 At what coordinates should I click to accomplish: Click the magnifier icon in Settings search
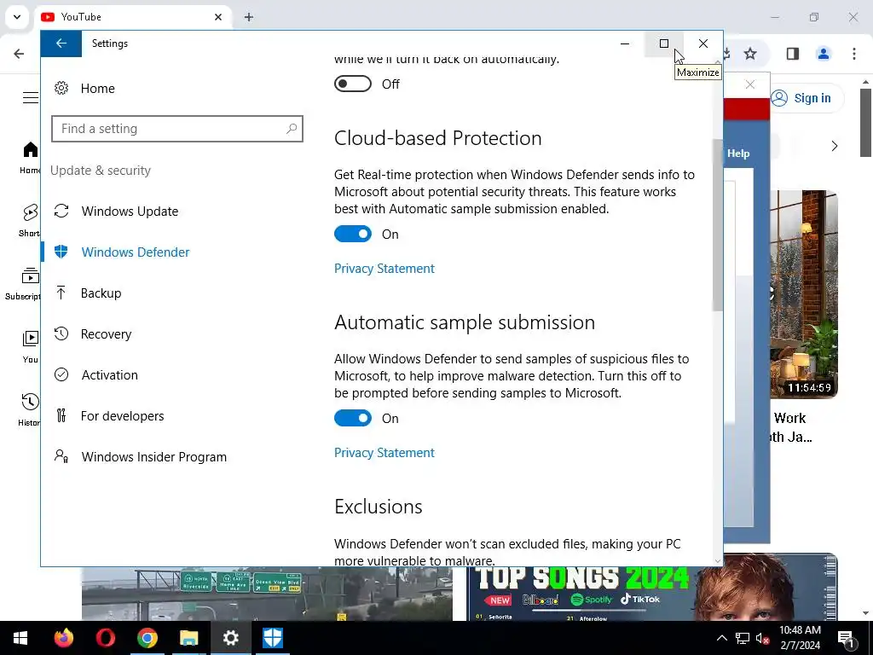pyautogui.click(x=292, y=129)
